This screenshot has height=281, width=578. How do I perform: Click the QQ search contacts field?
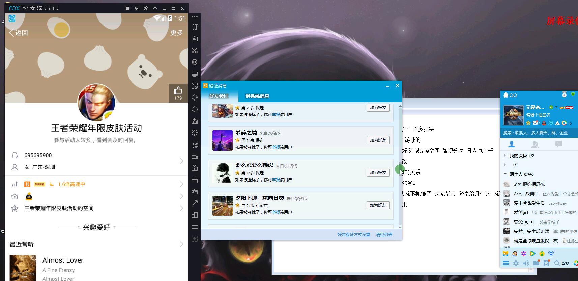pyautogui.click(x=536, y=133)
